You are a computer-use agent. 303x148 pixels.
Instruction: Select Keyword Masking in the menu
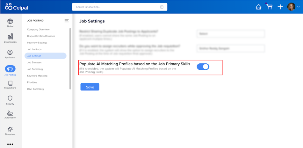37,76
